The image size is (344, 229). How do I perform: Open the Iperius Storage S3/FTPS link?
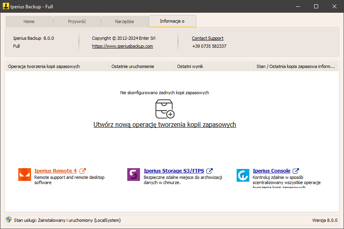click(x=174, y=171)
